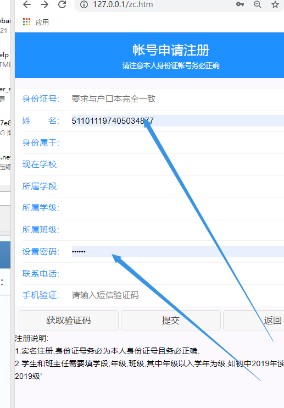Click the 设置密码 password field
The height and width of the screenshot is (408, 284).
point(178,251)
